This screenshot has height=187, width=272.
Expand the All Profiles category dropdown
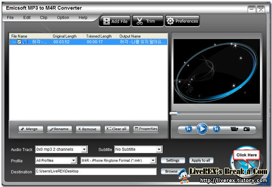[x=73, y=160]
